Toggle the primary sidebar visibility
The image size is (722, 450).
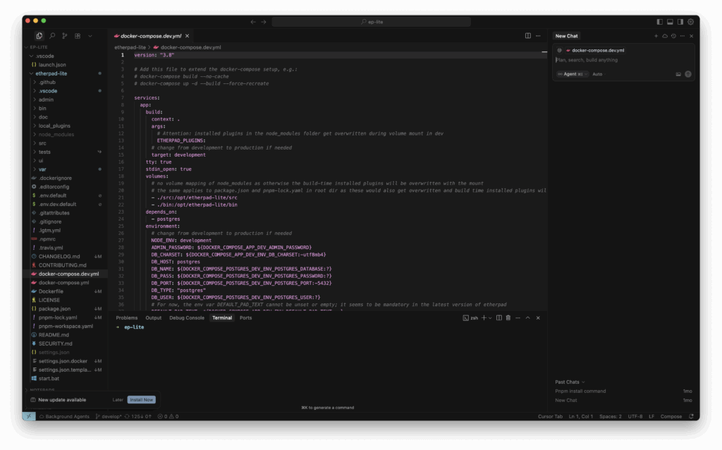pos(660,22)
